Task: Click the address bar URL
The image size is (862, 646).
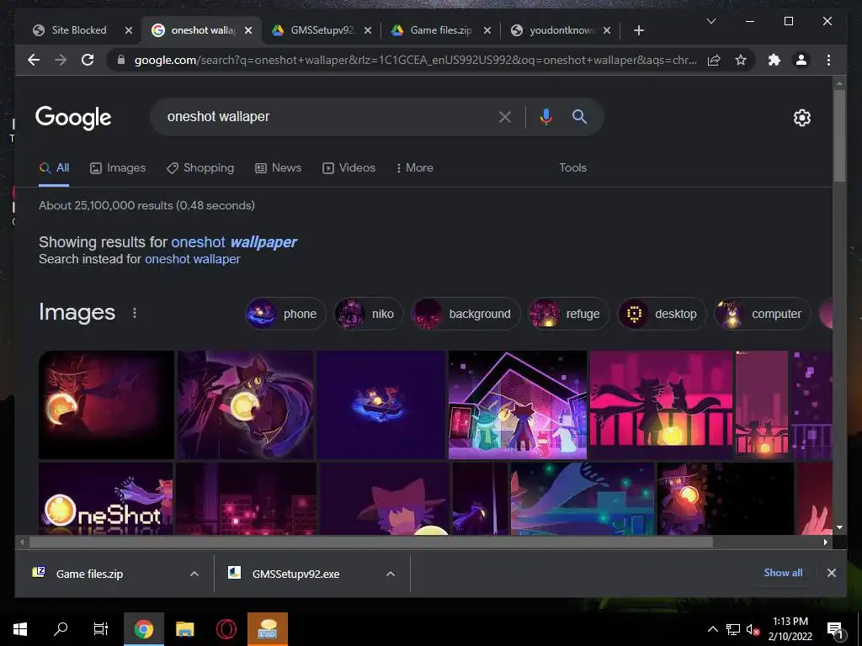Action: 415,60
